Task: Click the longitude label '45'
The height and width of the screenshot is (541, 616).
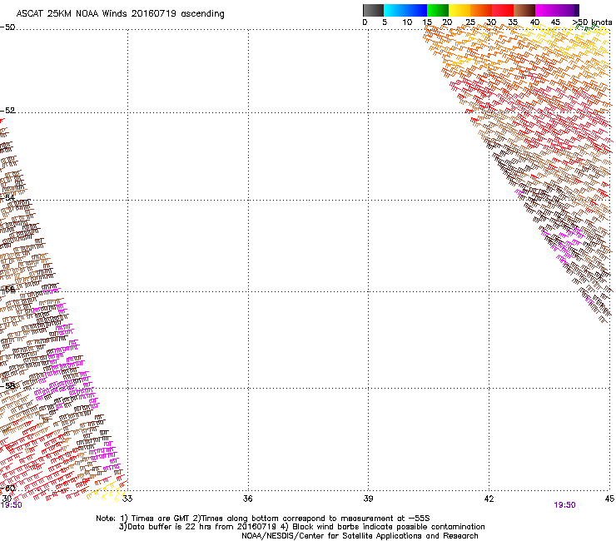Action: pos(609,499)
